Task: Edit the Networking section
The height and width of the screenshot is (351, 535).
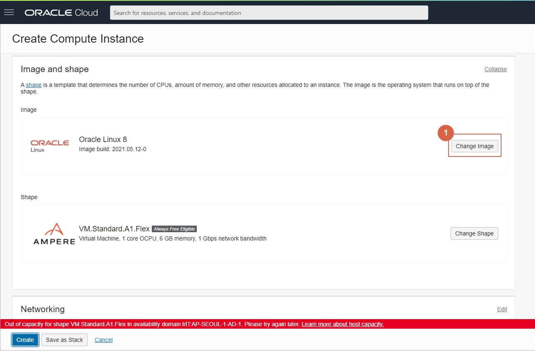Action: tap(502, 309)
